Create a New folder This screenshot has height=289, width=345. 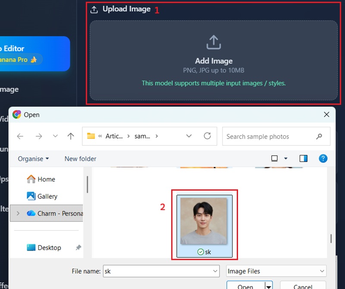click(80, 159)
